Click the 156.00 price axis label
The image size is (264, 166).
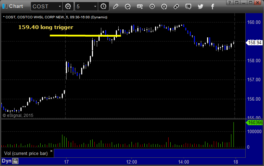pos(254,99)
